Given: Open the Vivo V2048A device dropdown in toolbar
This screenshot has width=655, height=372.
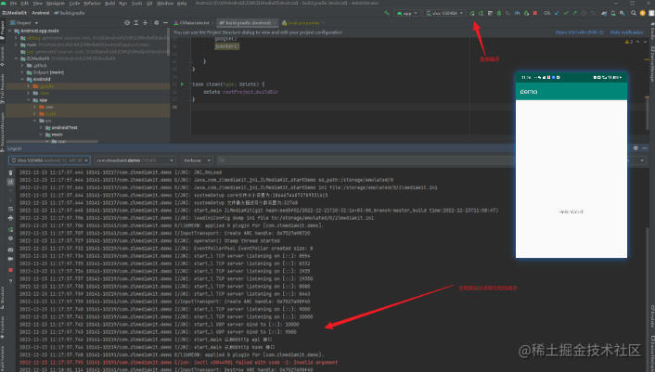Looking at the screenshot, I should pos(444,13).
